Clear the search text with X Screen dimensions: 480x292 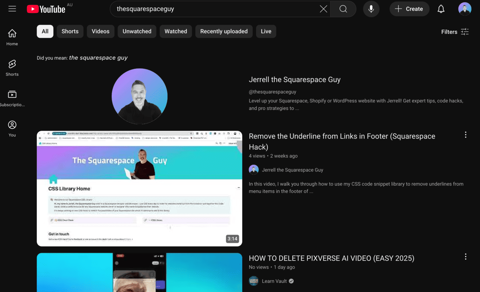tap(323, 9)
